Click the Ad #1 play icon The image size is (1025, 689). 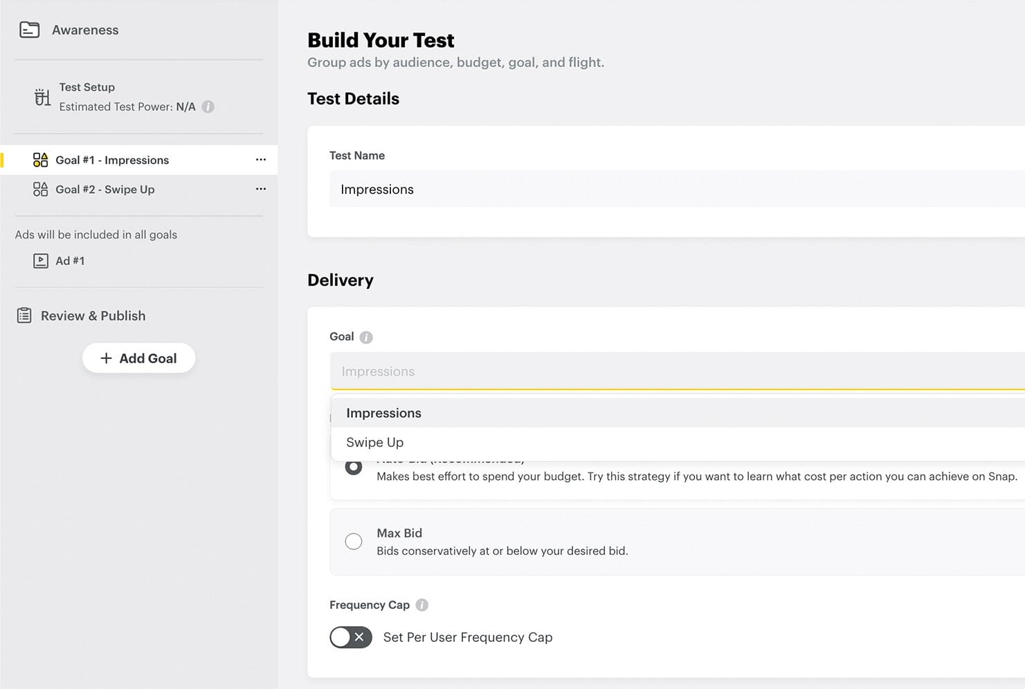(x=41, y=261)
